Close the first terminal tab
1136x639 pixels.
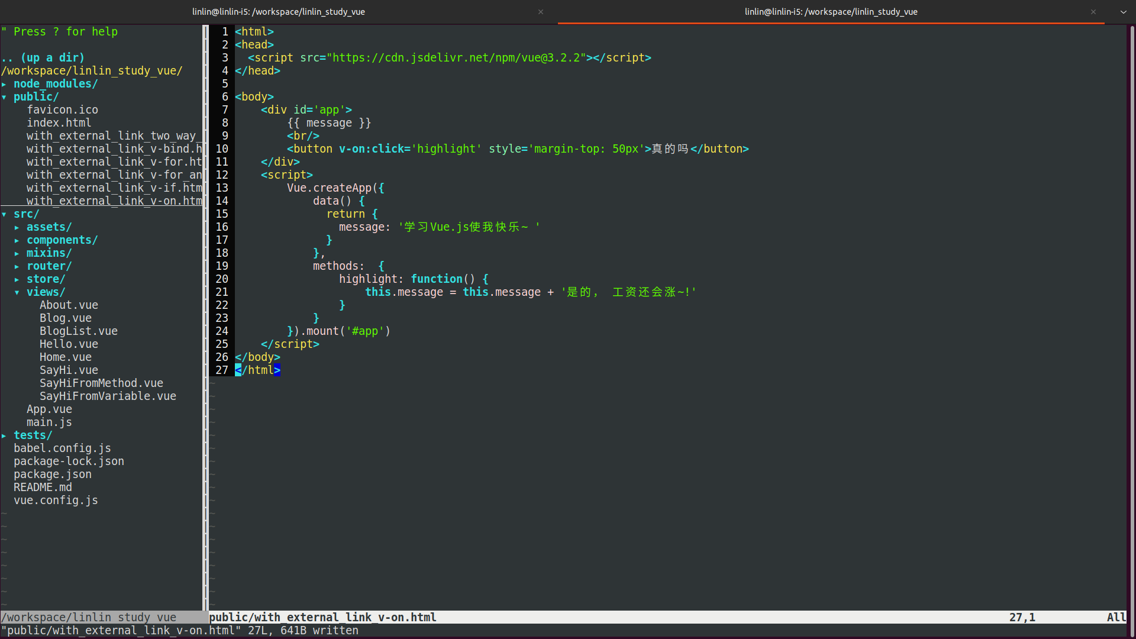coord(540,12)
